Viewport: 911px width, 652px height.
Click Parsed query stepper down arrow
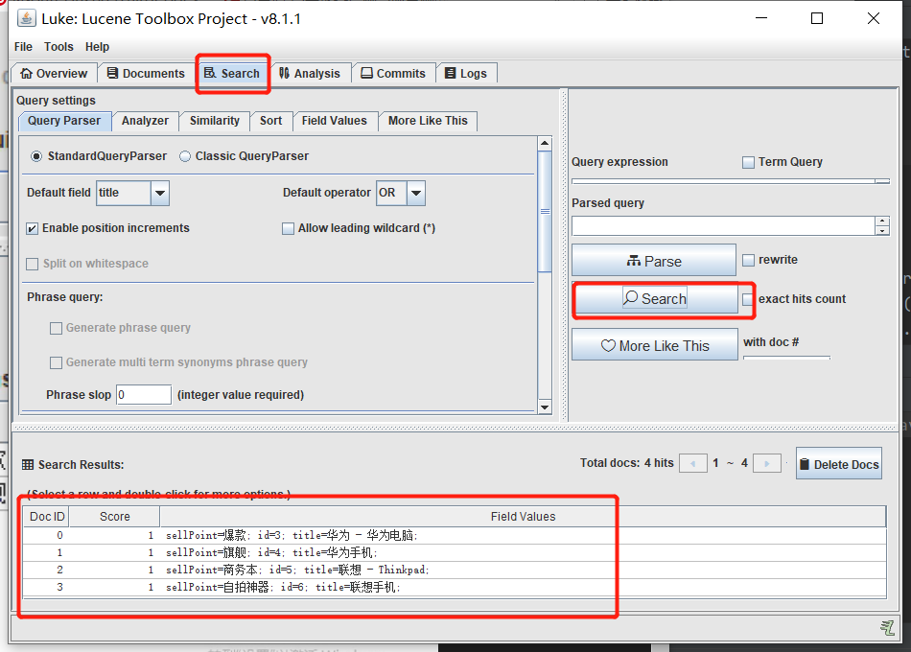(882, 231)
